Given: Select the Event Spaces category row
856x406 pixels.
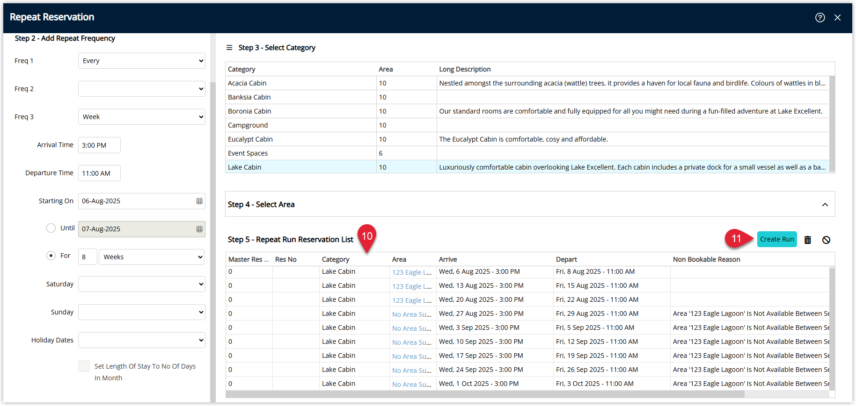Looking at the screenshot, I should [x=527, y=153].
